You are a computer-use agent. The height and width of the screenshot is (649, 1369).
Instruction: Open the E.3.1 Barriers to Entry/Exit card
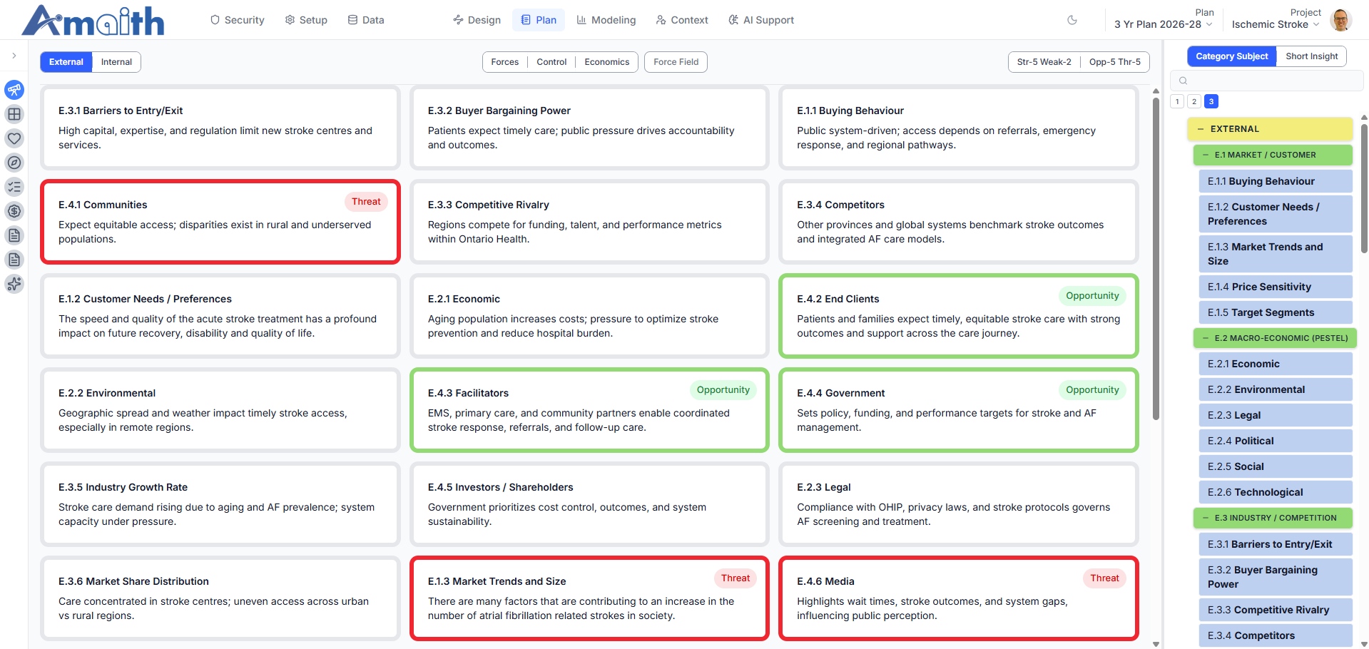220,128
